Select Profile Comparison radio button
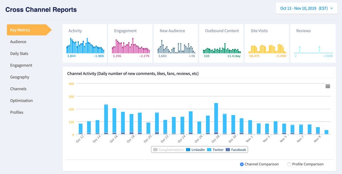The width and height of the screenshot is (342, 174). [x=289, y=164]
